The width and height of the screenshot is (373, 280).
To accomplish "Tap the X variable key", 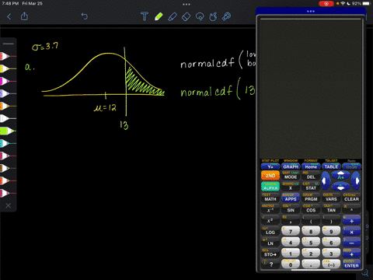I will click(291, 188).
